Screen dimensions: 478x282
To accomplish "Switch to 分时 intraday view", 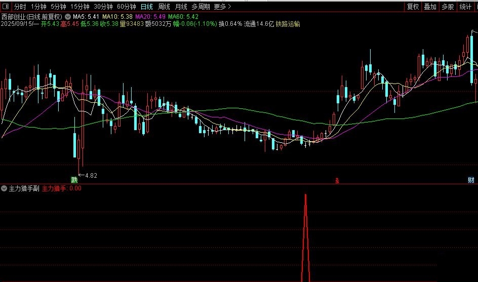I will [20, 7].
